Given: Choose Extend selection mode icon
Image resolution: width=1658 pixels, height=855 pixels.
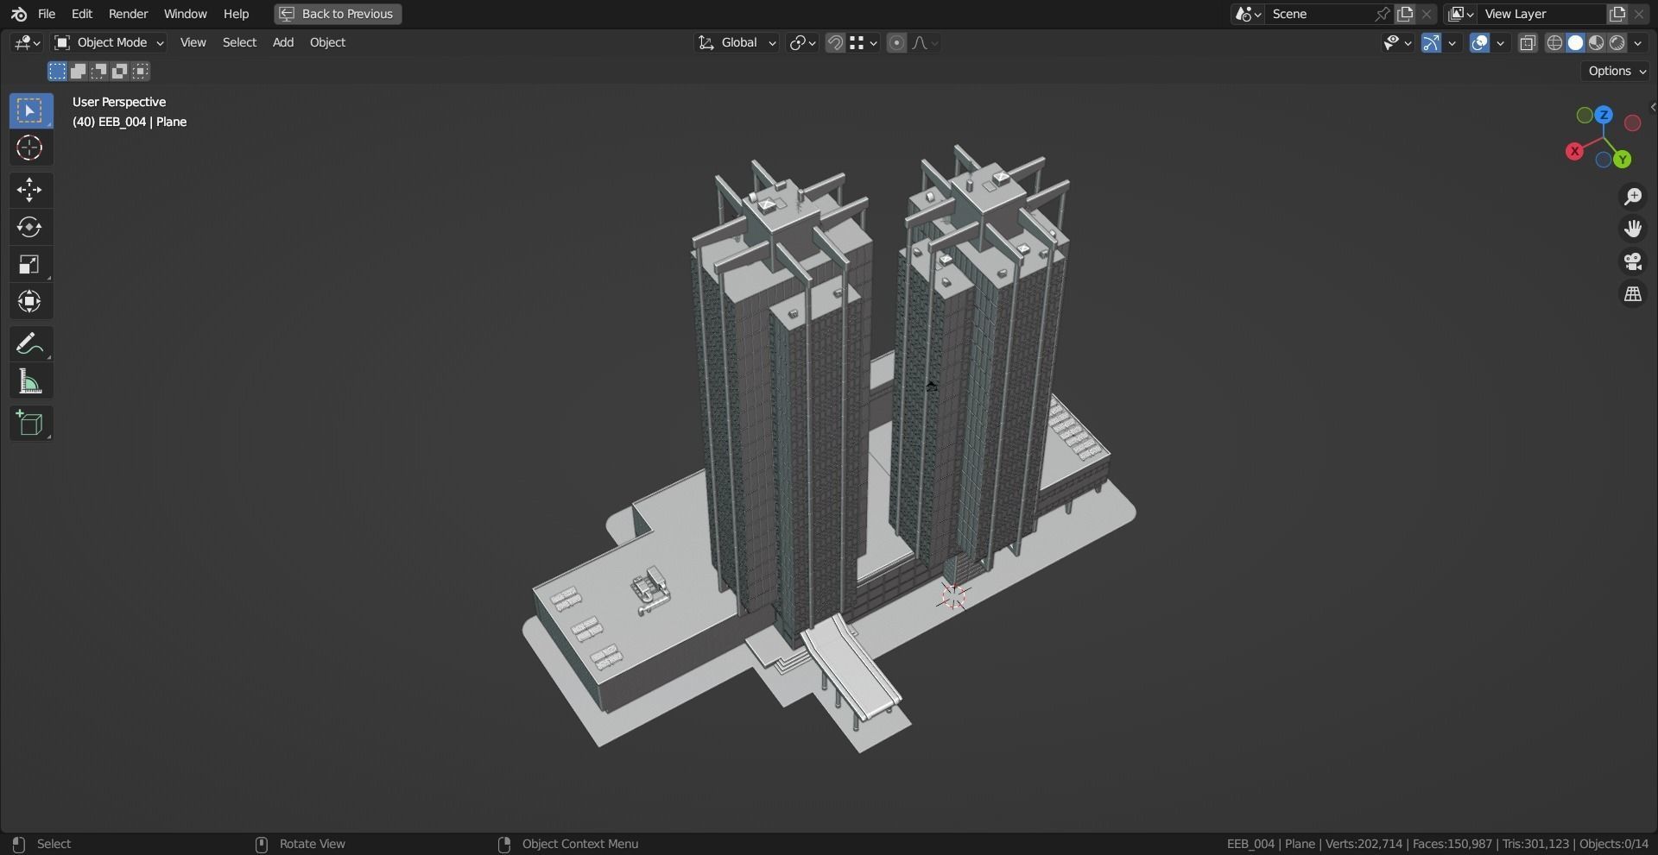Looking at the screenshot, I should click(79, 71).
